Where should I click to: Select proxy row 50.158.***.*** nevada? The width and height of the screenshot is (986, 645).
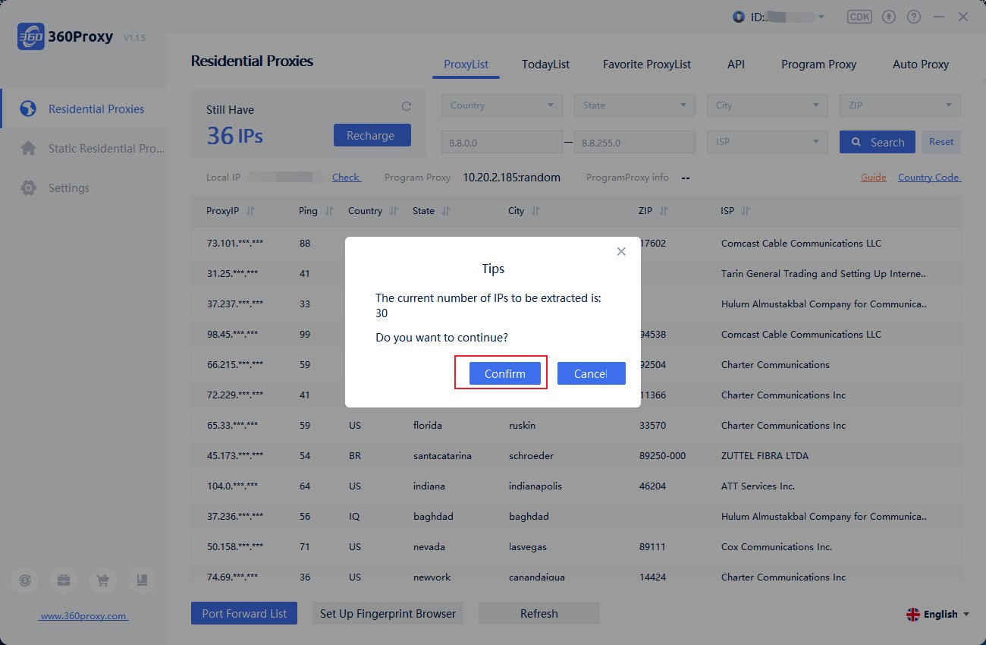576,546
